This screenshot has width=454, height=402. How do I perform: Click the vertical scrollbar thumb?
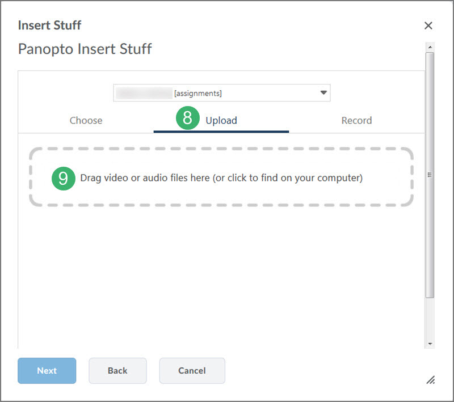click(x=430, y=175)
